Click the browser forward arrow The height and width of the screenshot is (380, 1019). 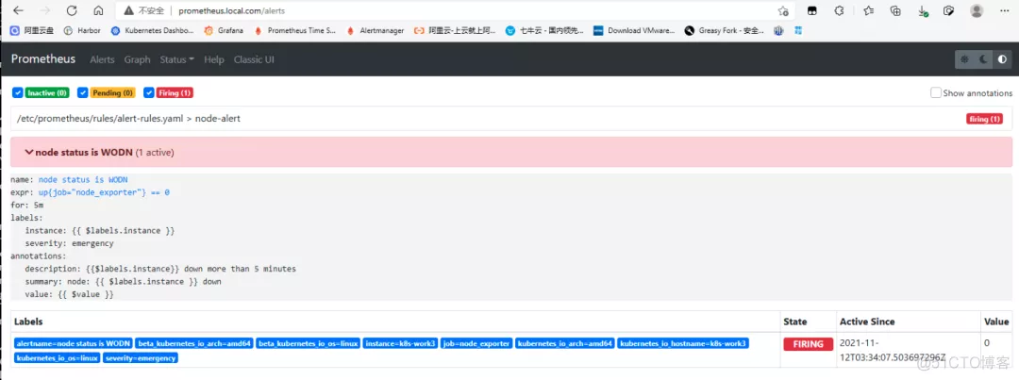[x=45, y=11]
